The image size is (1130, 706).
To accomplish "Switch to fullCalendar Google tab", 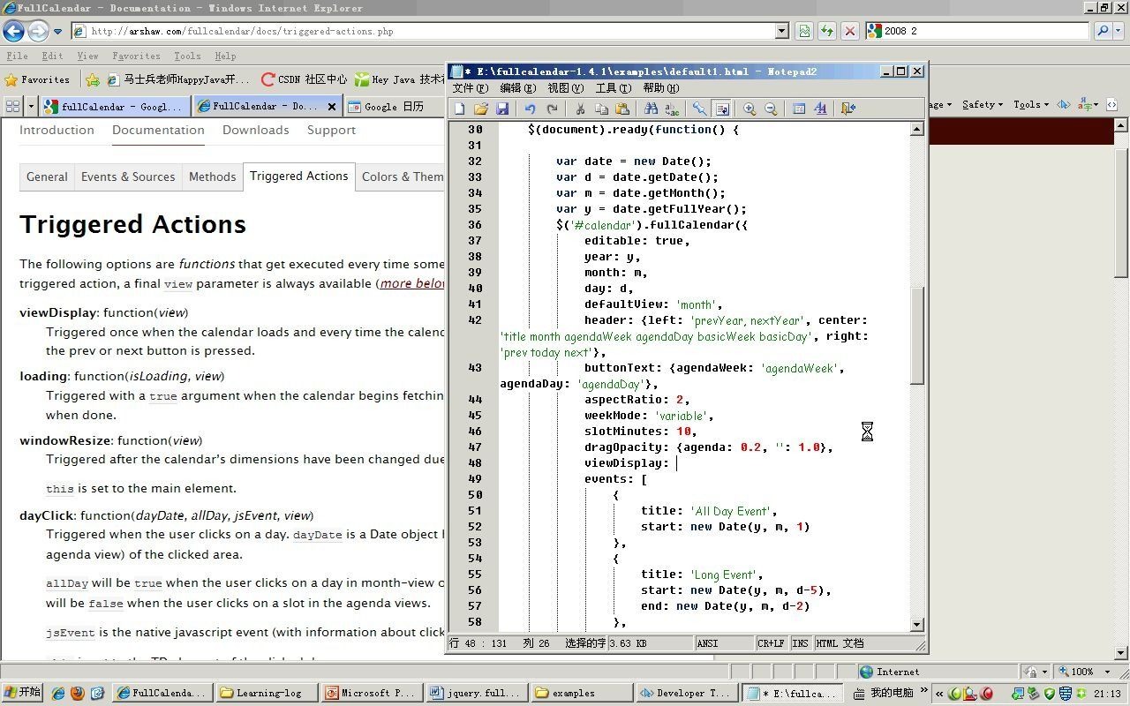I will (x=115, y=106).
